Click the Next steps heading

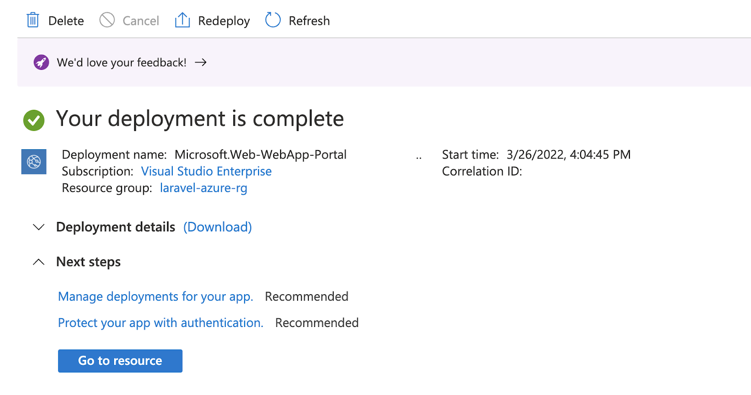coord(88,262)
